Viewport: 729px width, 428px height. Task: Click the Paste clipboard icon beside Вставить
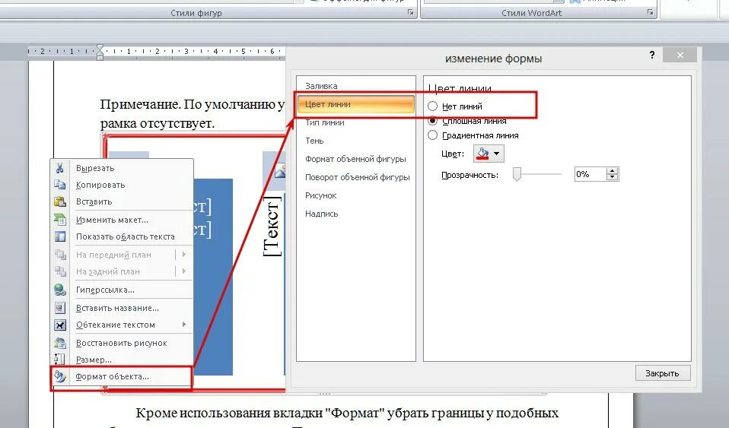click(60, 201)
